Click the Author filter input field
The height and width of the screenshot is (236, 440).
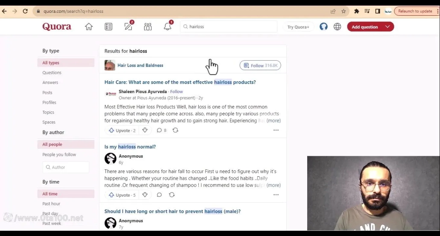pyautogui.click(x=66, y=167)
